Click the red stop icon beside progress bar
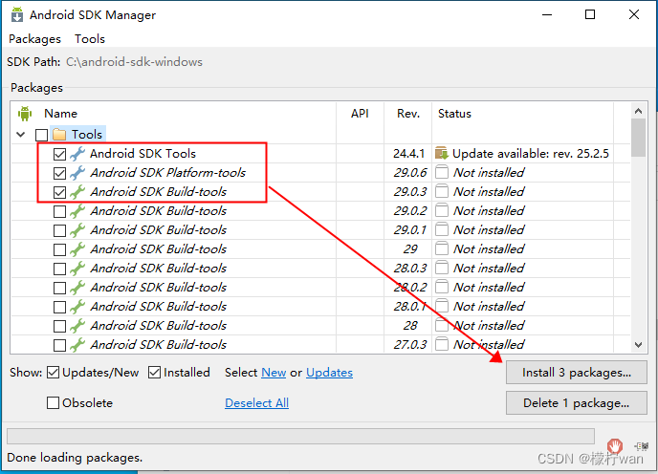Image resolution: width=658 pixels, height=474 pixels. coord(614,445)
